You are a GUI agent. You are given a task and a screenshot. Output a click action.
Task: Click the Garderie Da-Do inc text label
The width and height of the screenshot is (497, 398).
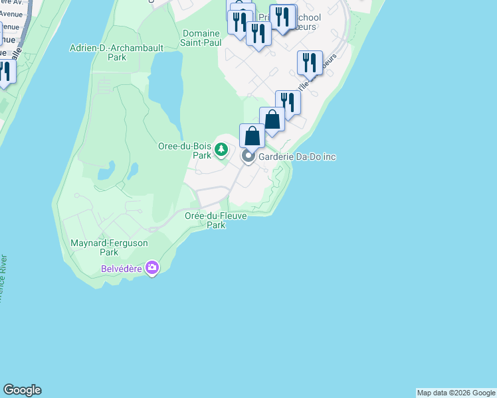pyautogui.click(x=297, y=157)
